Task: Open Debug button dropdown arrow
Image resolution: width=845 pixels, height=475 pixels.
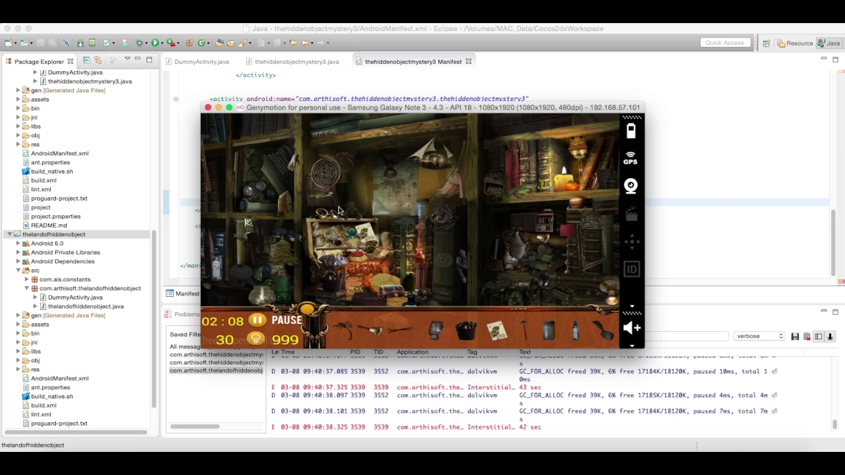Action: click(147, 43)
